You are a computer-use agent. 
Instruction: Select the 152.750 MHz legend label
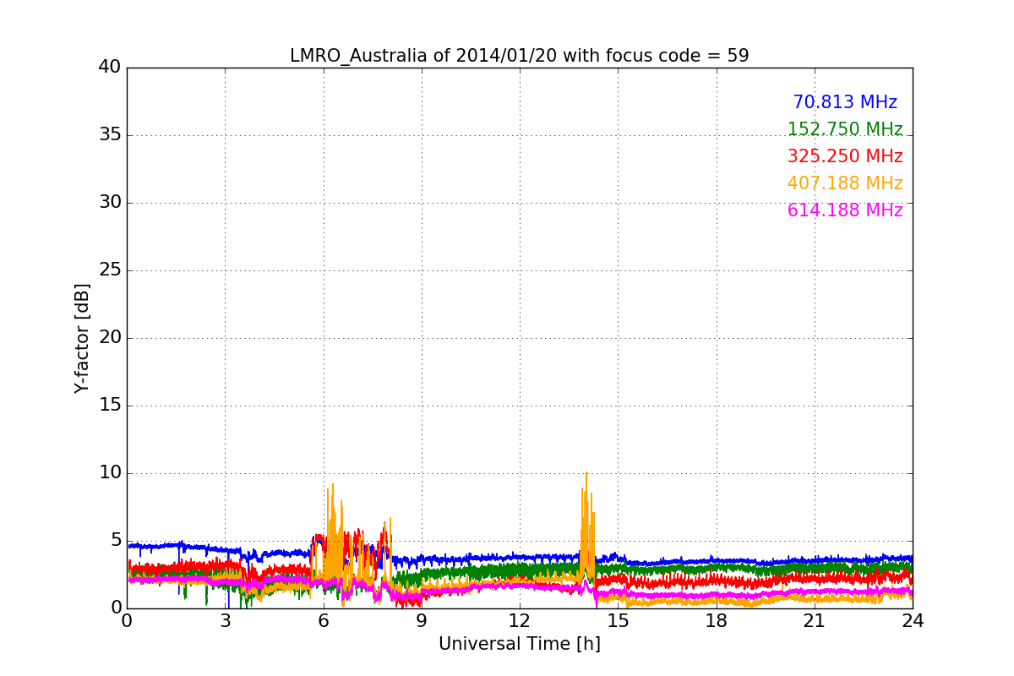point(845,129)
